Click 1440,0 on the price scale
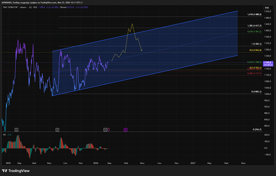This screenshot has width=276, height=176. click(267, 24)
